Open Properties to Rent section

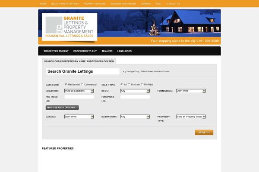(56, 51)
